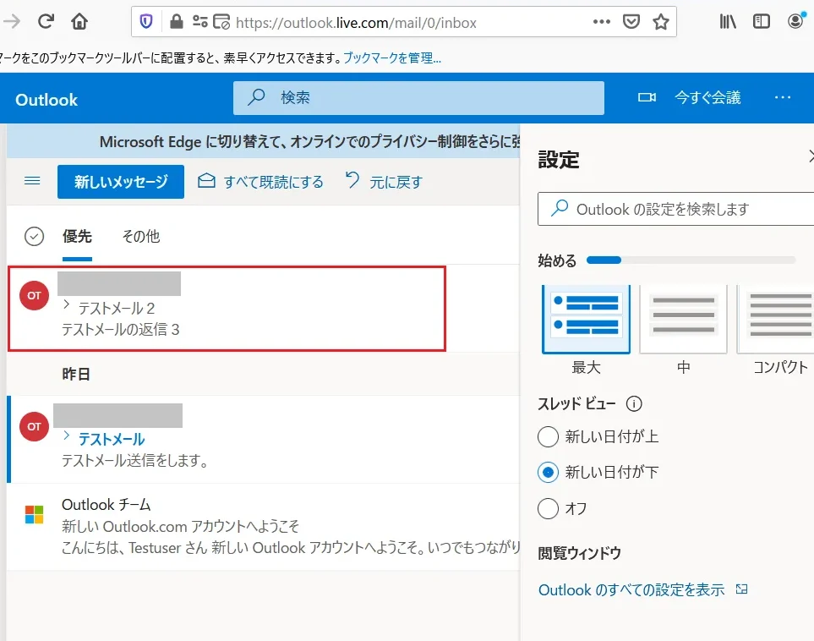Click the 閲覧ウィンドウ section heading
The height and width of the screenshot is (641, 814).
click(x=579, y=553)
